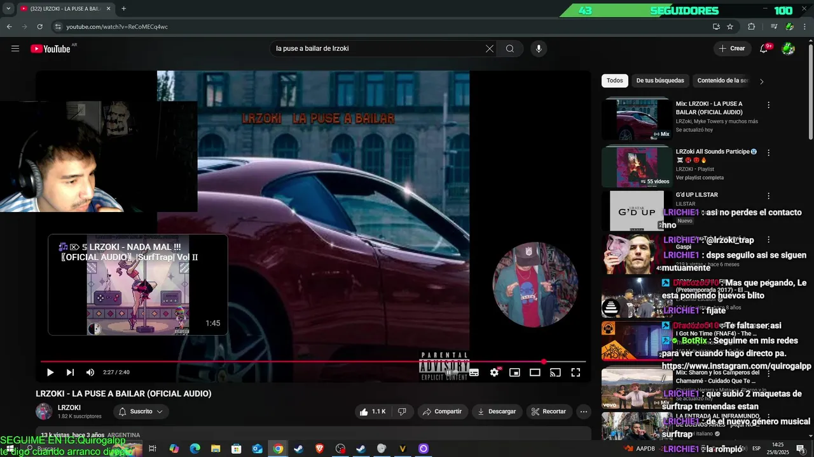Viewport: 814px width, 457px height.
Task: Go back in the browser
Action: (9, 27)
